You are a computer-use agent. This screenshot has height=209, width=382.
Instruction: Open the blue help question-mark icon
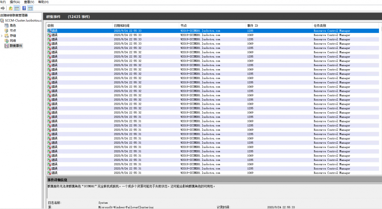click(x=24, y=8)
